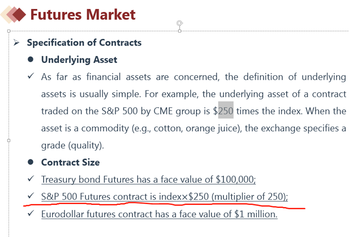Click the round bullet before Contract Size
Screen dimensions: 349x237
[x=30, y=162]
